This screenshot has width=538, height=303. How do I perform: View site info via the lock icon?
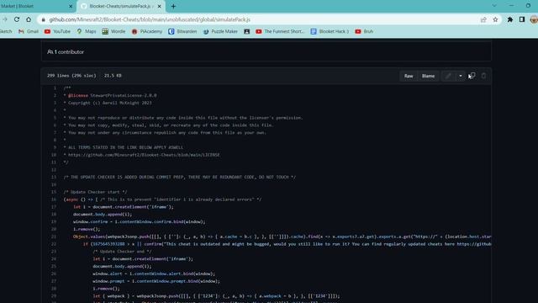tap(43, 19)
